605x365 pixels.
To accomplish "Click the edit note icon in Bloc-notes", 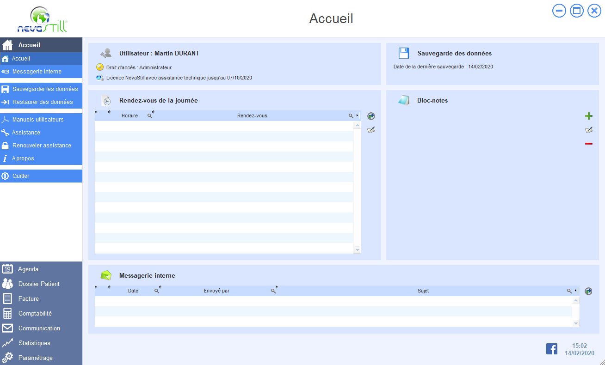I will 588,130.
